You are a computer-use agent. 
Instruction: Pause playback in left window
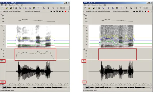[x=60, y=11]
